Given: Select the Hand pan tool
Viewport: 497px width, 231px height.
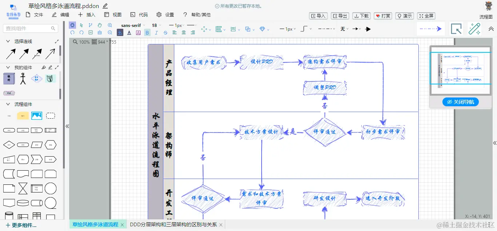Looking at the screenshot, I should 99,25.
